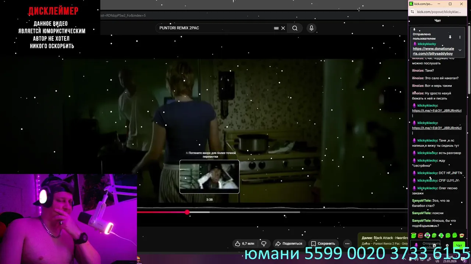Image resolution: width=471 pixels, height=264 pixels.
Task: Insert the angel halo green emote
Action: click(414, 235)
